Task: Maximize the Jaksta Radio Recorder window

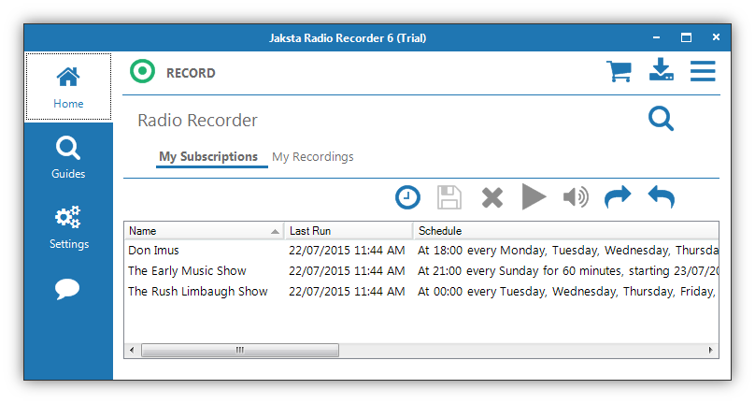Action: 686,37
